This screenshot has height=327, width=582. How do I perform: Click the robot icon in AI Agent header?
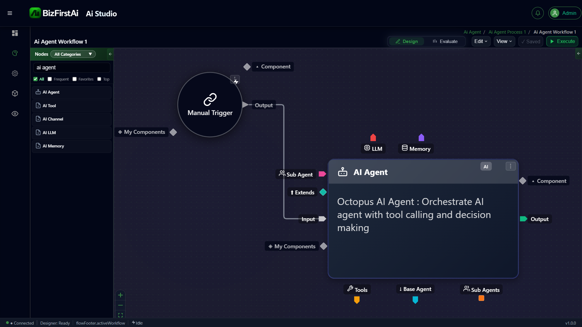(x=343, y=172)
